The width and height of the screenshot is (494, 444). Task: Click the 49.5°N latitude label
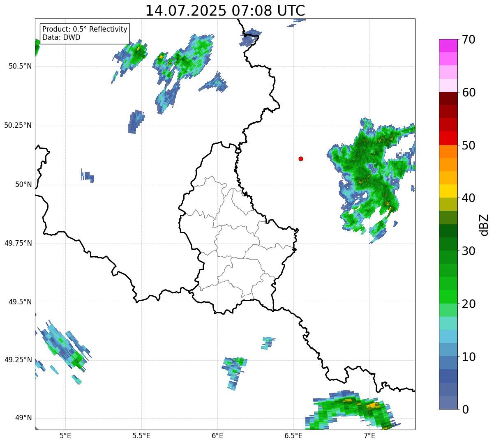click(x=20, y=302)
